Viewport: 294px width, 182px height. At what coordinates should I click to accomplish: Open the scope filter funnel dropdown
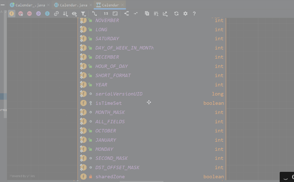pos(83,14)
